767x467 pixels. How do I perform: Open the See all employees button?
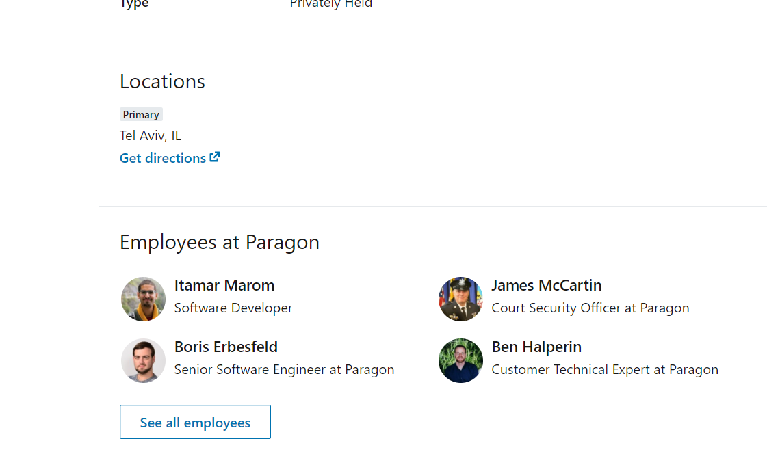tap(195, 422)
